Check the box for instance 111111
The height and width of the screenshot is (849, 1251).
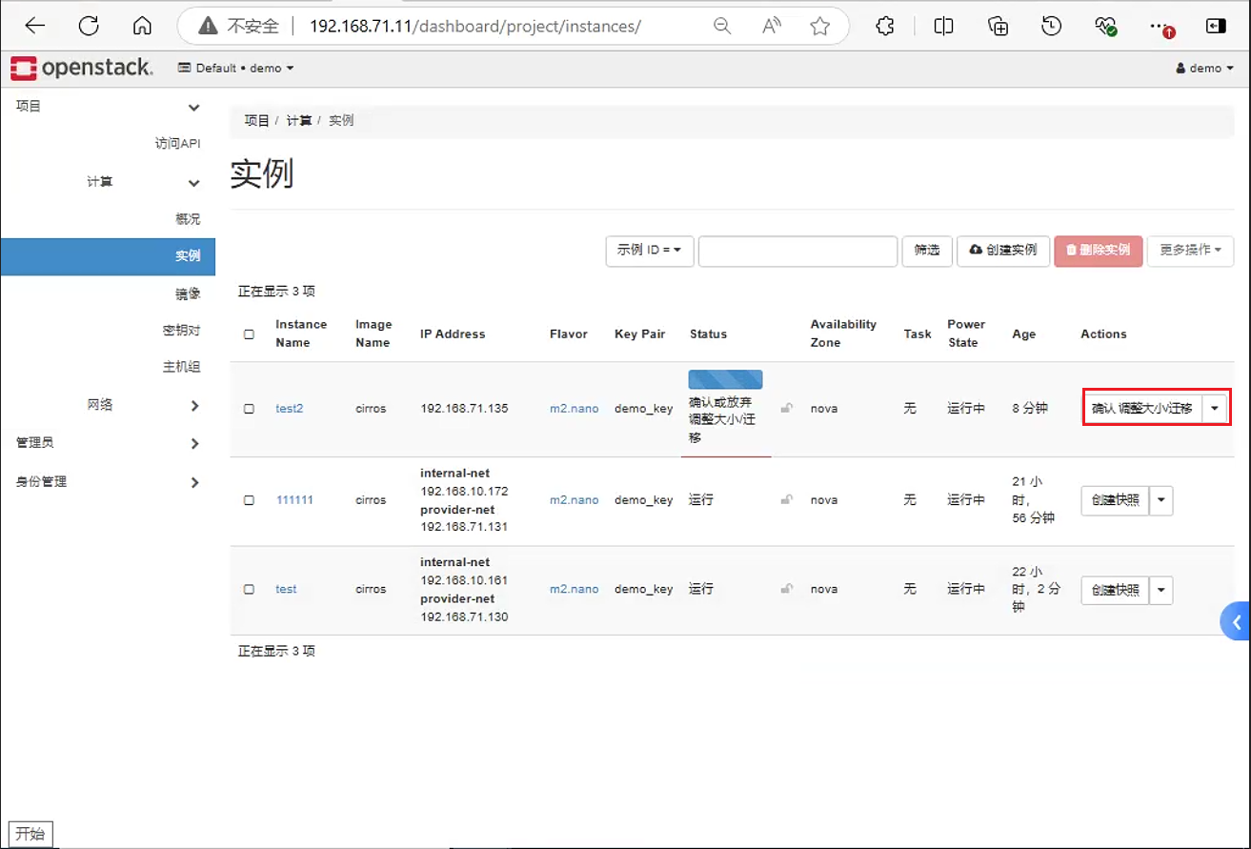pos(249,499)
